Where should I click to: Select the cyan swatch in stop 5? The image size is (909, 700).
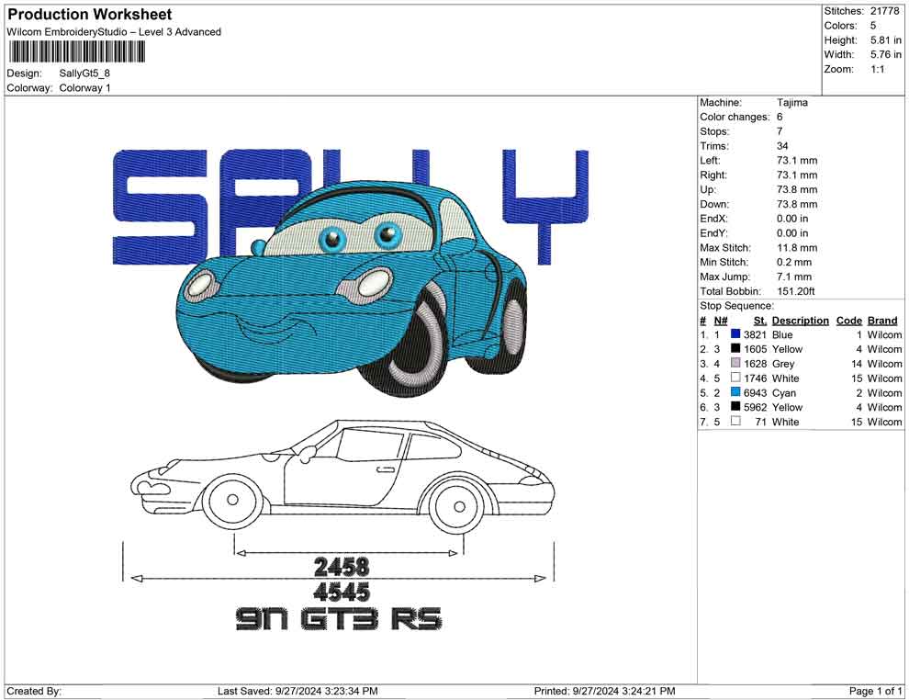(735, 393)
